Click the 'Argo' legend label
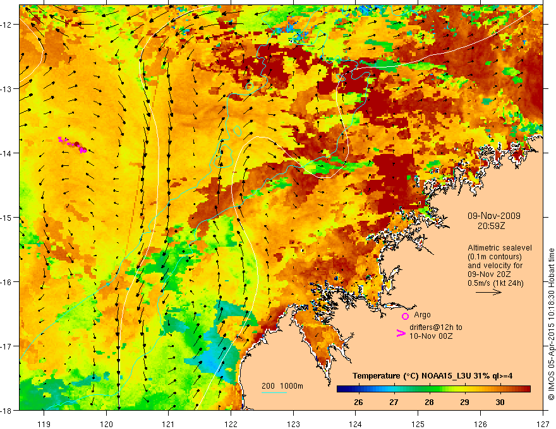Image resolution: width=556 pixels, height=429 pixels. click(422, 315)
